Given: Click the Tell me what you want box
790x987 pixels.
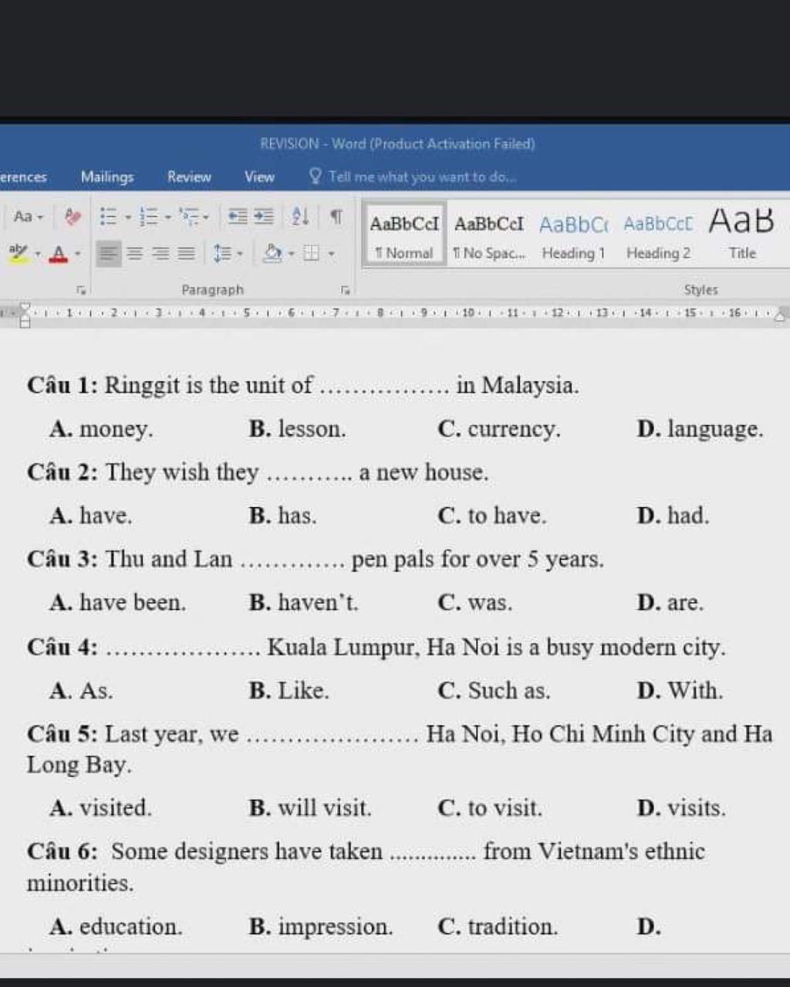Looking at the screenshot, I should click(x=422, y=177).
